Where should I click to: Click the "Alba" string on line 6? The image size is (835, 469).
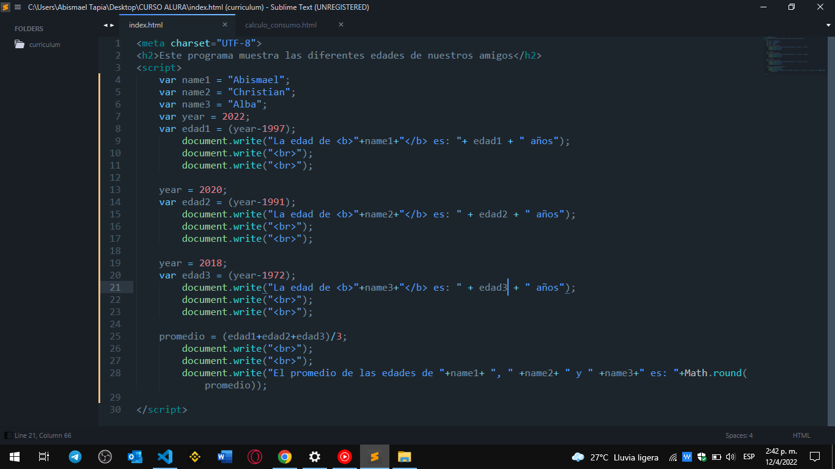pyautogui.click(x=245, y=104)
